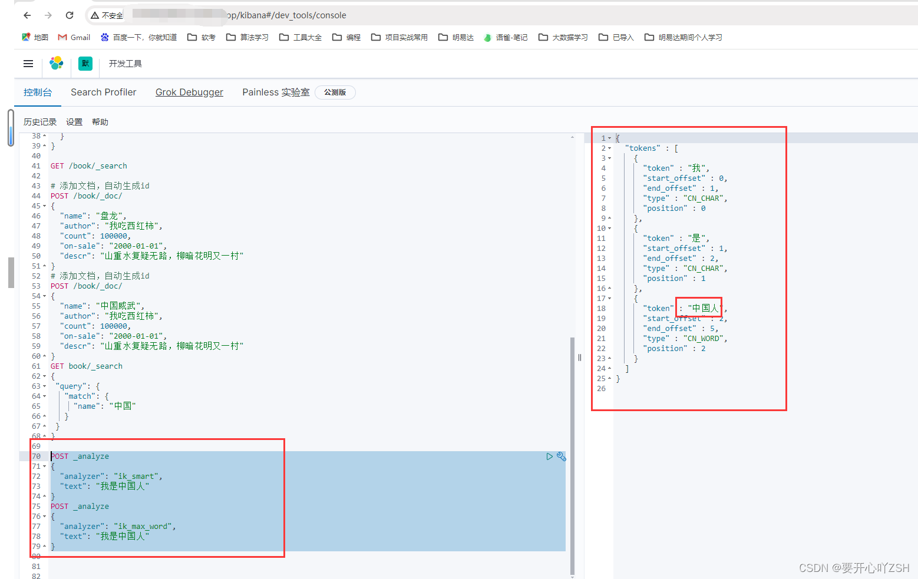The height and width of the screenshot is (579, 918).
Task: Open the 设置 settings entry
Action: [74, 122]
